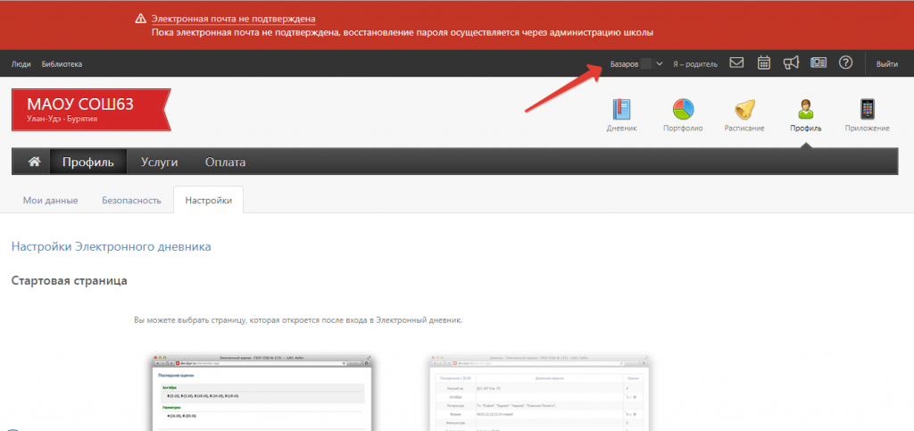The height and width of the screenshot is (431, 914).
Task: Click the Стартовая страница heading text
Action: click(70, 281)
